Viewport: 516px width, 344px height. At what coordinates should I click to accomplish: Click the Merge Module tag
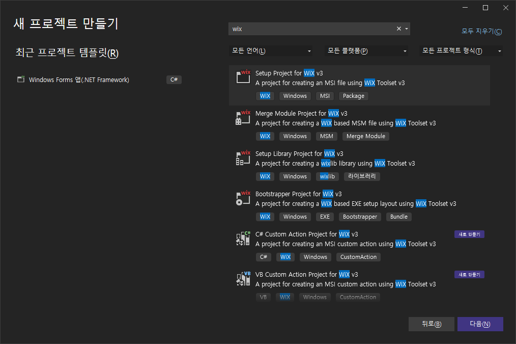click(x=365, y=136)
